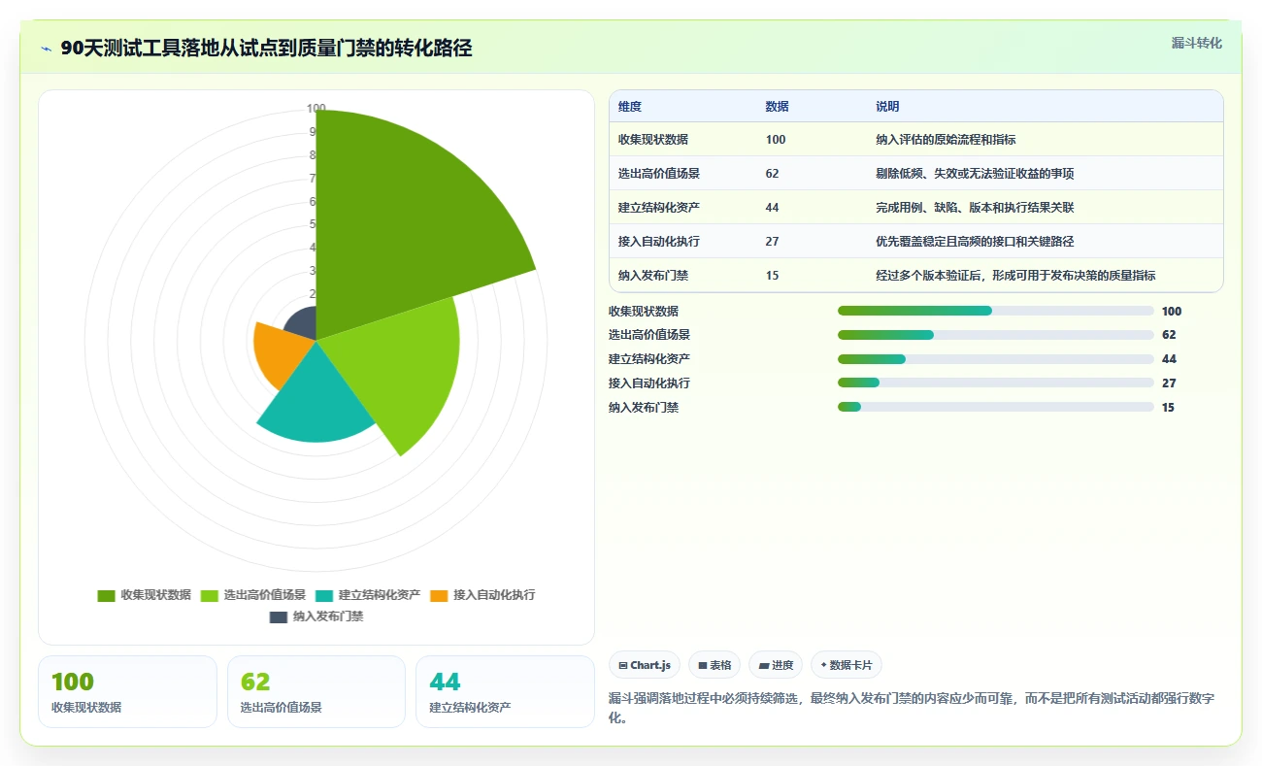
Task: Click the 建立结构化资产 progress bar
Action: click(x=995, y=359)
